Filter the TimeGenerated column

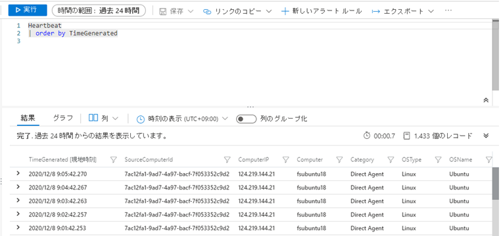pos(113,159)
